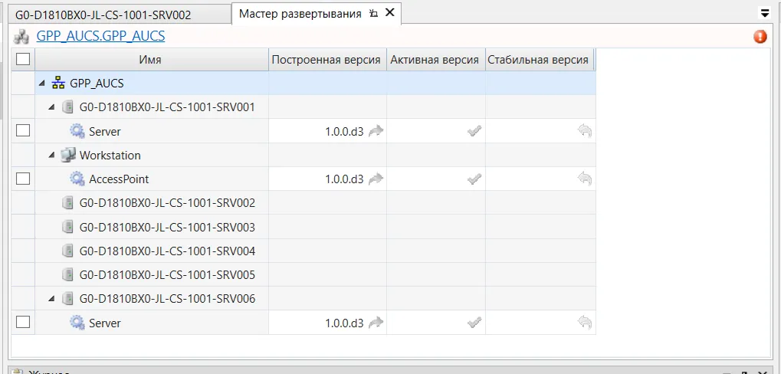Collapse the Workstation node
Viewport: 781px width, 374px height.
(52, 156)
